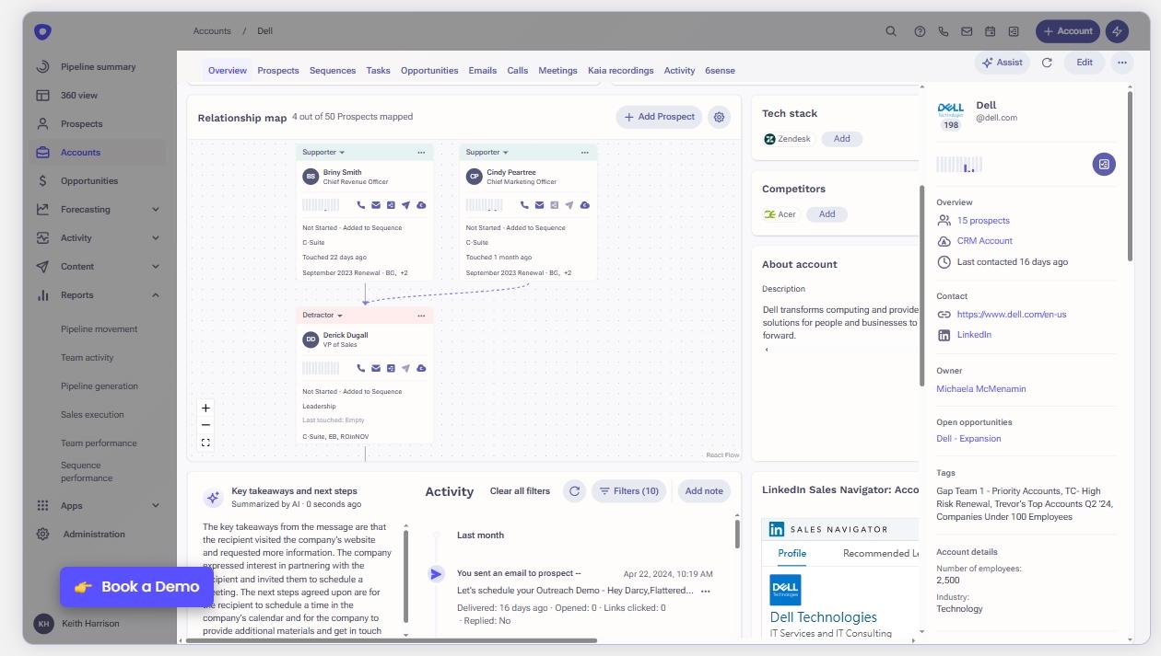Click the purple account tasks icon in side panel
Image resolution: width=1161 pixels, height=656 pixels.
pos(1104,164)
